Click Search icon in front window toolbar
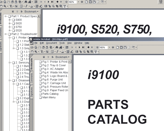The height and width of the screenshot is (131, 164). [61, 47]
